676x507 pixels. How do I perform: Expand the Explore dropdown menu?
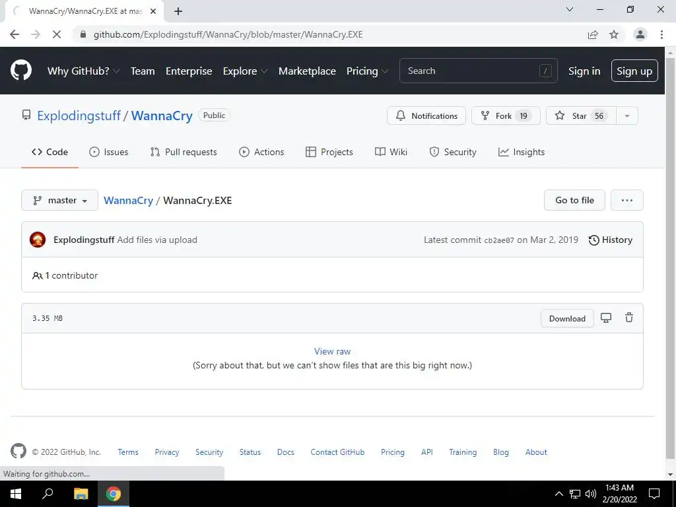tap(245, 71)
